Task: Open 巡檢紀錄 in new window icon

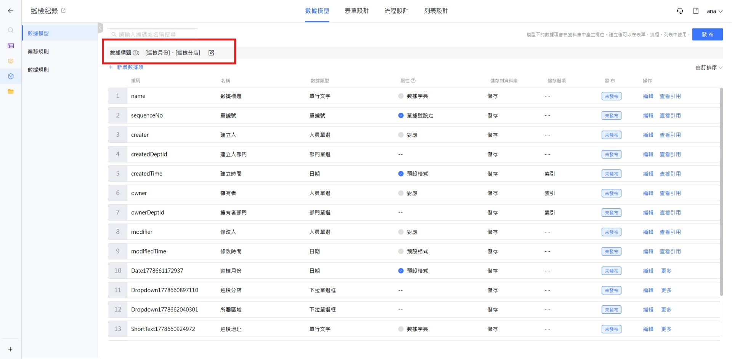Action: click(x=63, y=11)
